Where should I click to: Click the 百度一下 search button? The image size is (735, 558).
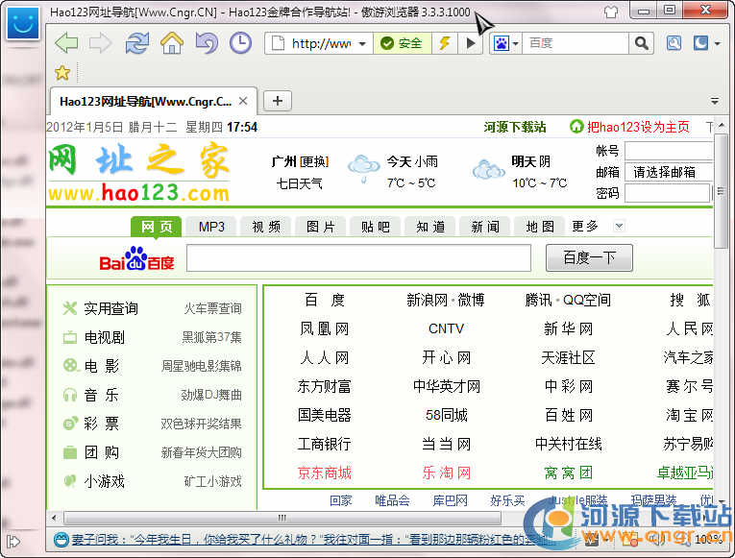(589, 257)
